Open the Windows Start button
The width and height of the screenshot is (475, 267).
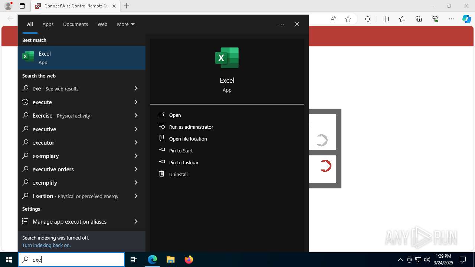(9, 260)
